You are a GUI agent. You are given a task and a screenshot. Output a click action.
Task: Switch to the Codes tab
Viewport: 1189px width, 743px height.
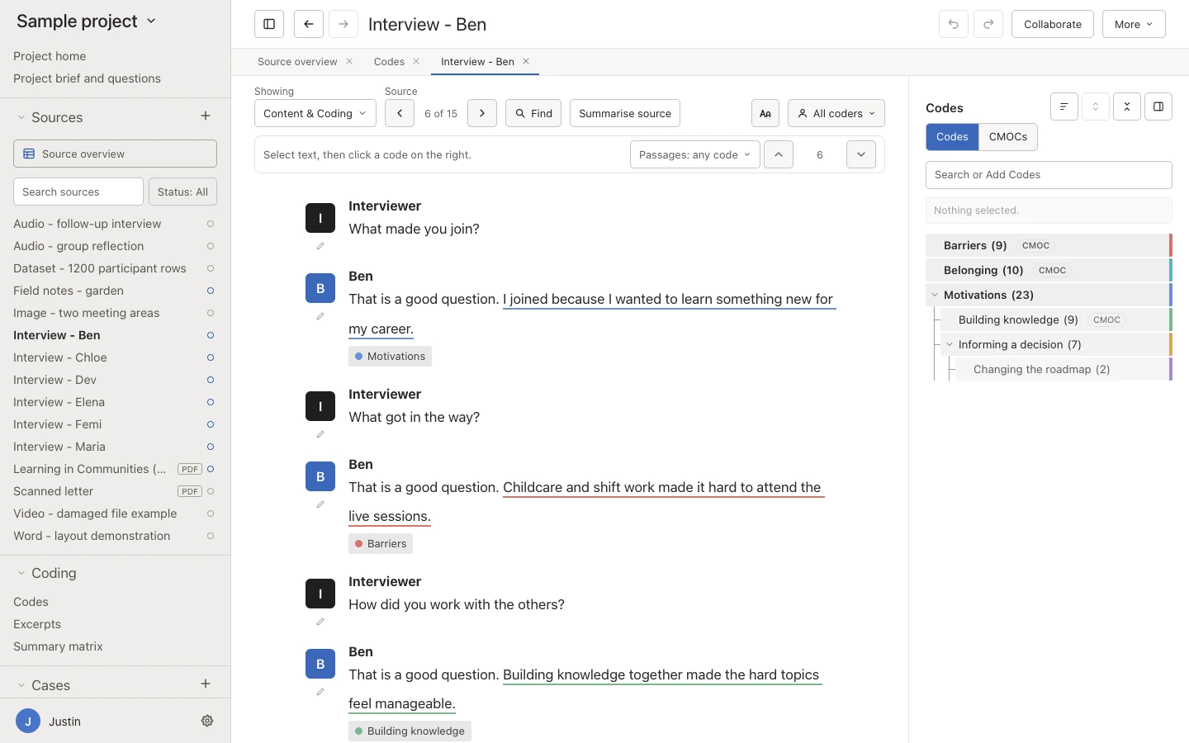pyautogui.click(x=389, y=61)
